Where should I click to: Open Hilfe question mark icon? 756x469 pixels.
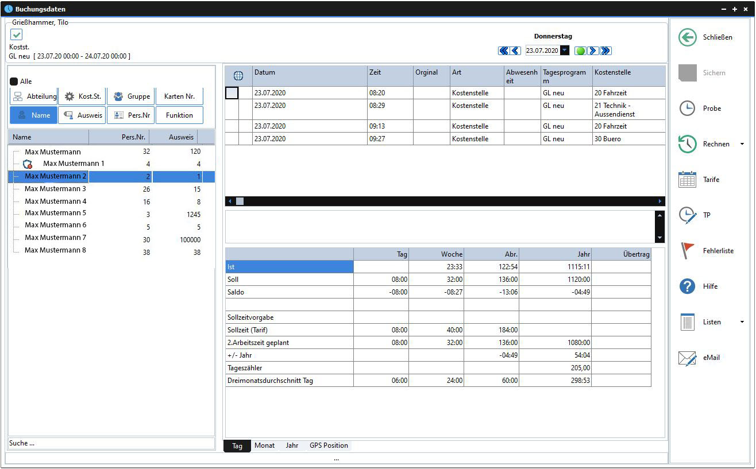click(x=687, y=286)
